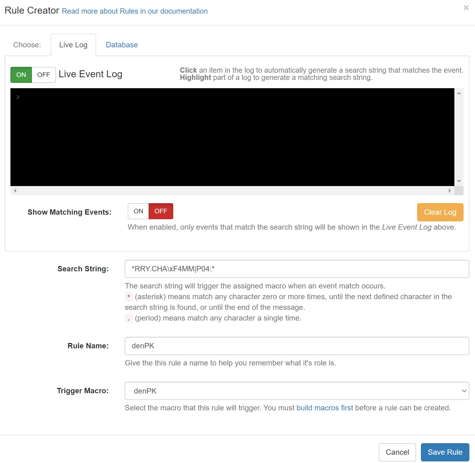Click inside the black live log console
This screenshot has height=463, width=475.
(x=232, y=137)
